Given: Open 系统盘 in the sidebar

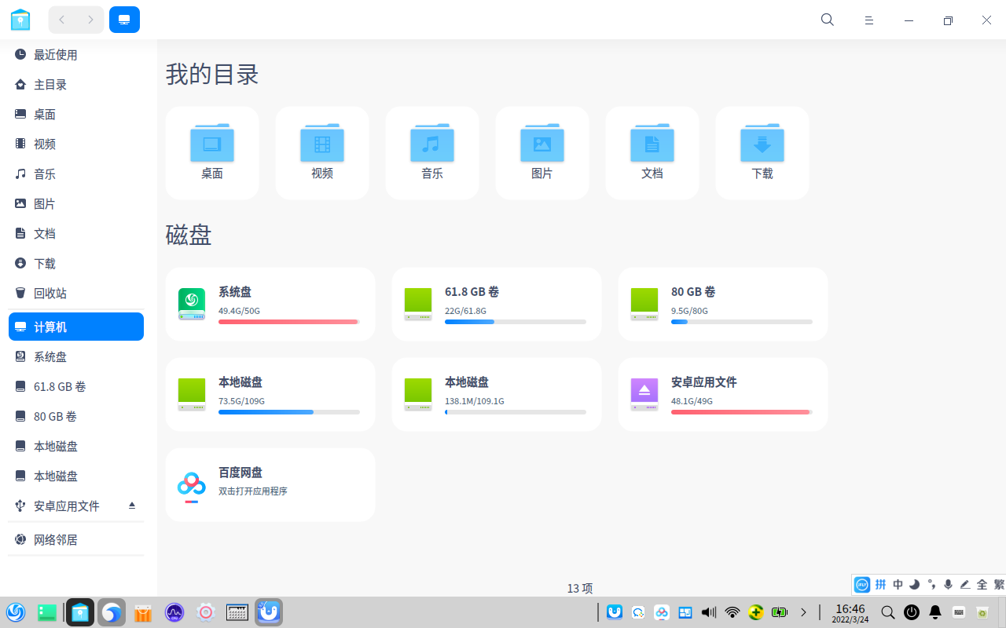Looking at the screenshot, I should (76, 357).
